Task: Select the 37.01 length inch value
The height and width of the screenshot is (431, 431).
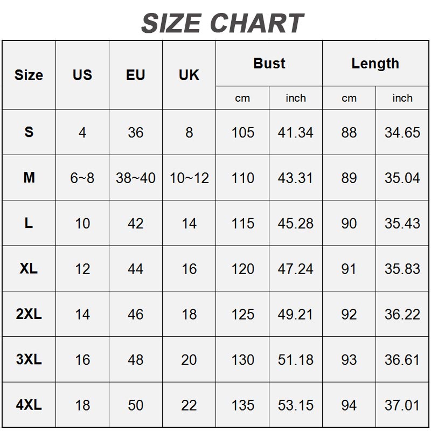Action: pos(402,405)
